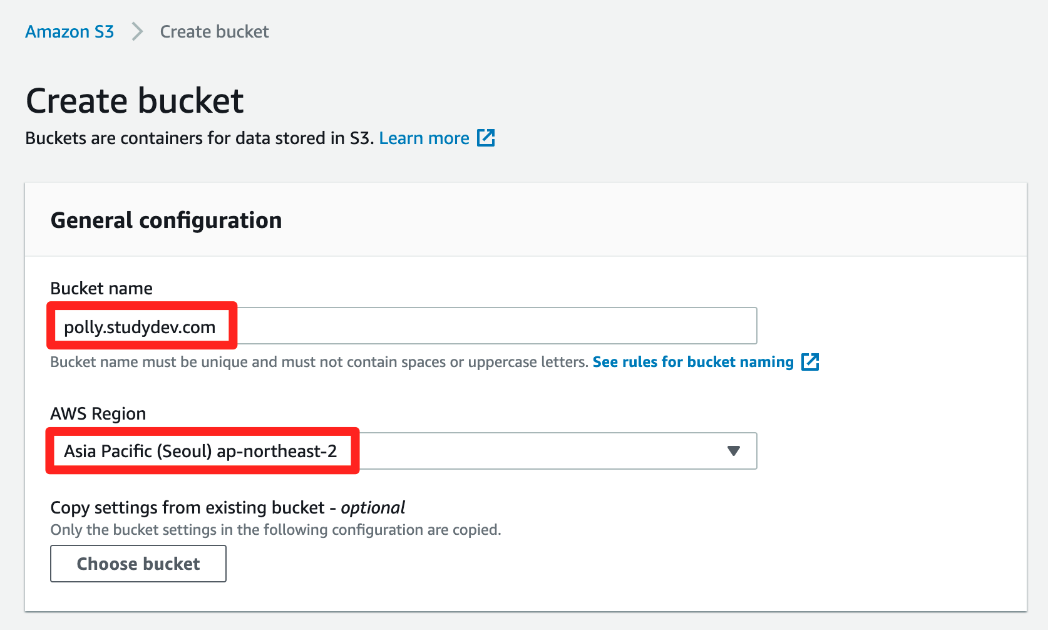Image resolution: width=1048 pixels, height=630 pixels.
Task: Click 'Buckets are containers' description text
Action: coord(200,138)
